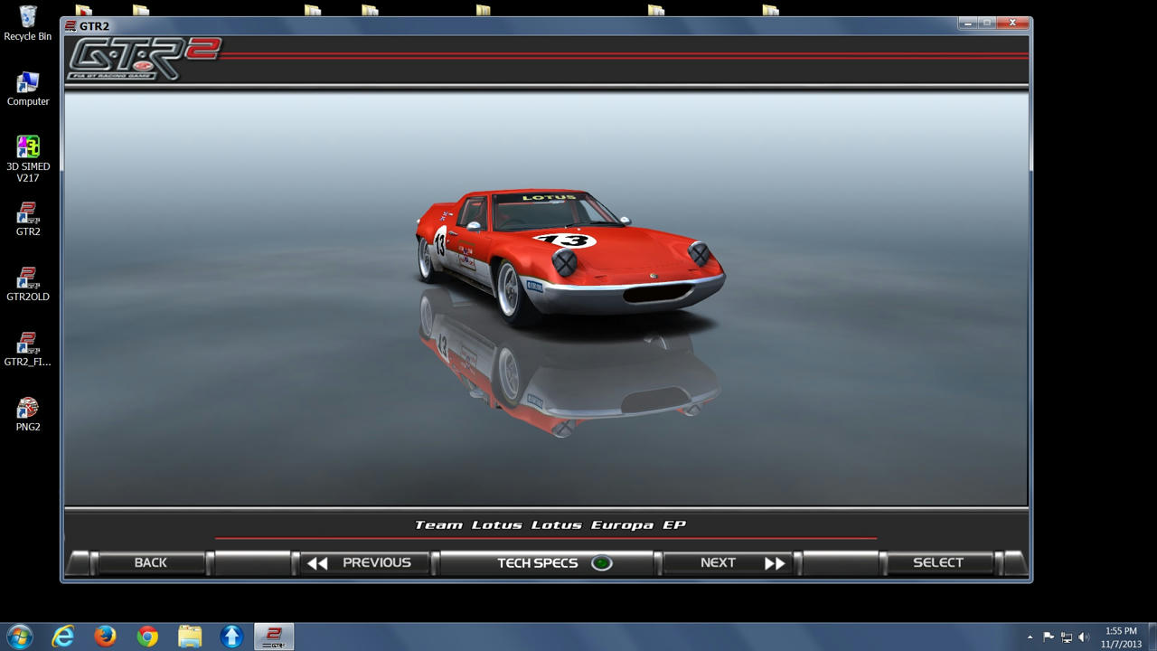Click the volume speaker tray icon
This screenshot has height=651, width=1157.
[x=1084, y=637]
